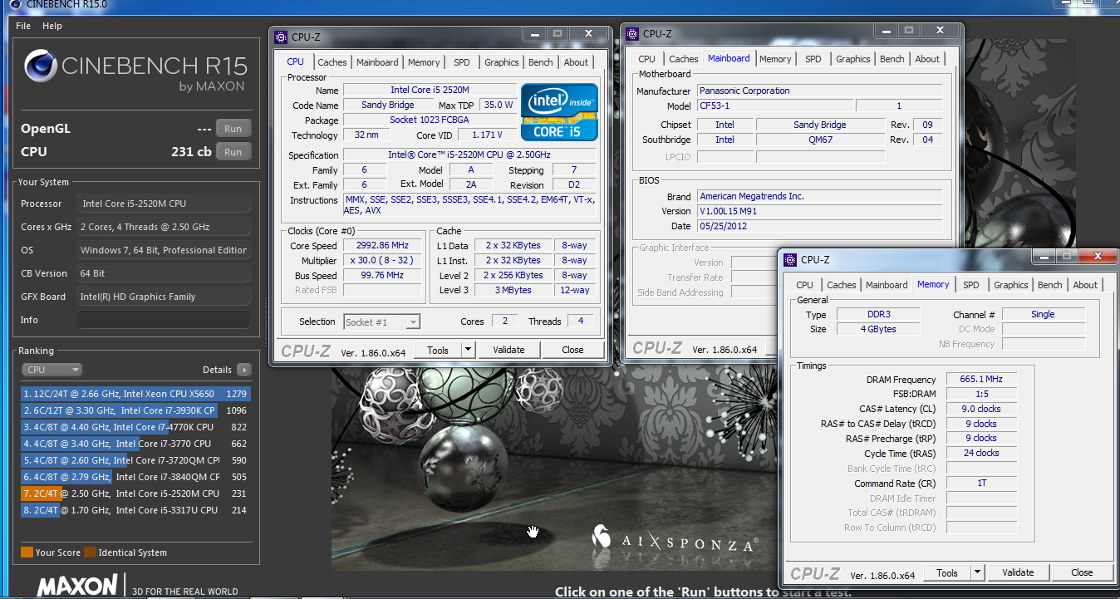
Task: Switch to SPD tab in first CPU-Z window
Action: click(x=462, y=62)
